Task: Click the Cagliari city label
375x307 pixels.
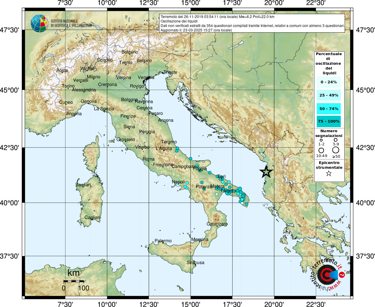Action: click(x=92, y=218)
